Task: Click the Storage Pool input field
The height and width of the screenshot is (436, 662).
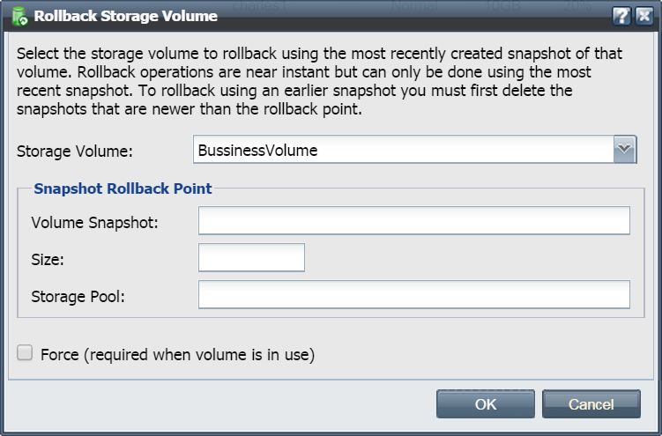Action: pyautogui.click(x=413, y=294)
